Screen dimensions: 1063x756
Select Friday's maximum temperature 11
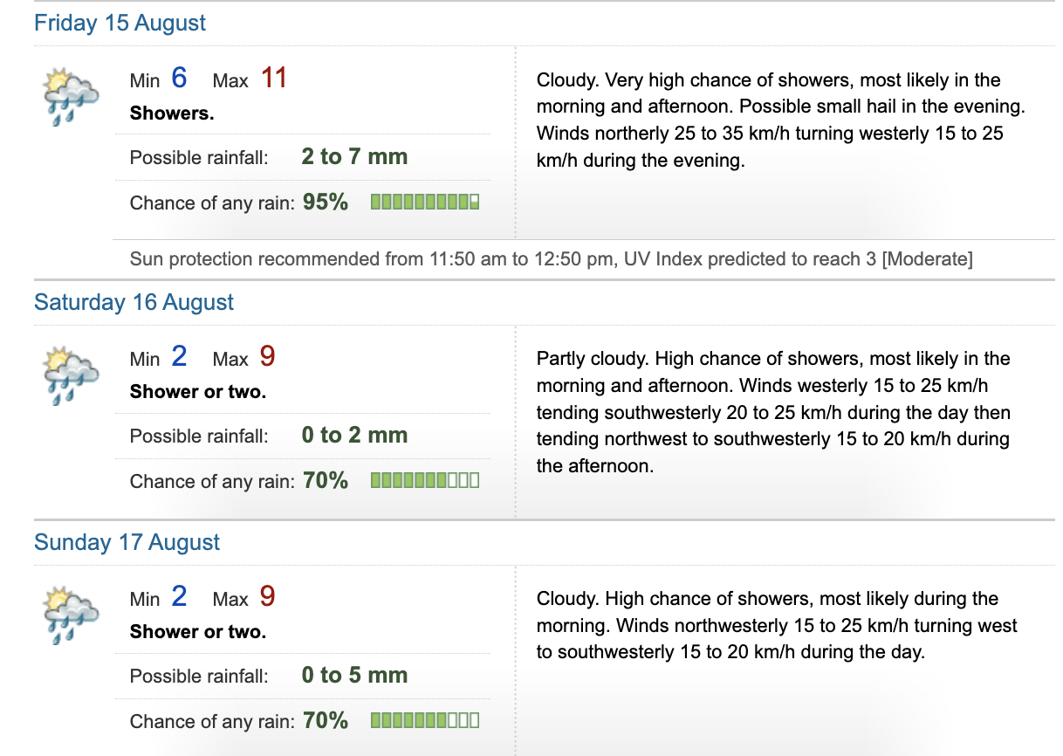point(274,79)
